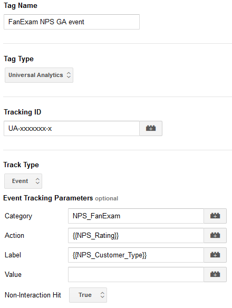Screen dimensions: 232x308
Task: Click variable brick icon next to Action
Action: coord(215,235)
